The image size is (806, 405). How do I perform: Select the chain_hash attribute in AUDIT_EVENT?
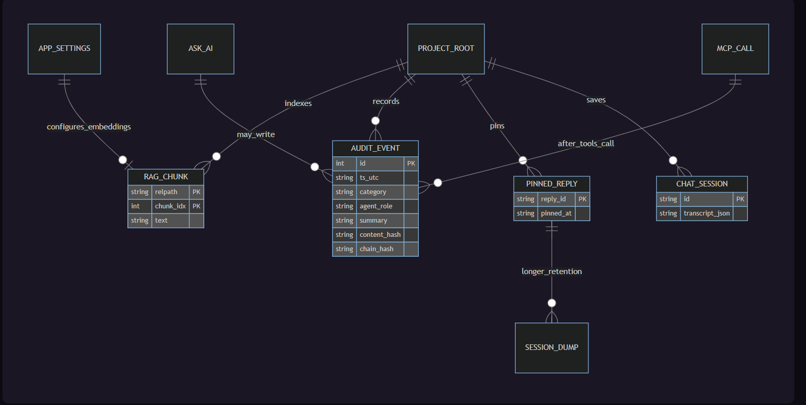pyautogui.click(x=380, y=249)
